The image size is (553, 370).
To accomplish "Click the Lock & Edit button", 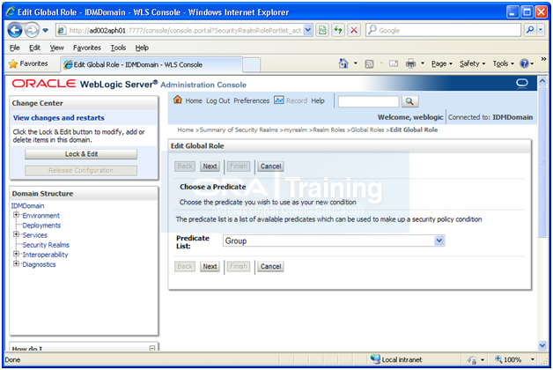I will point(81,154).
